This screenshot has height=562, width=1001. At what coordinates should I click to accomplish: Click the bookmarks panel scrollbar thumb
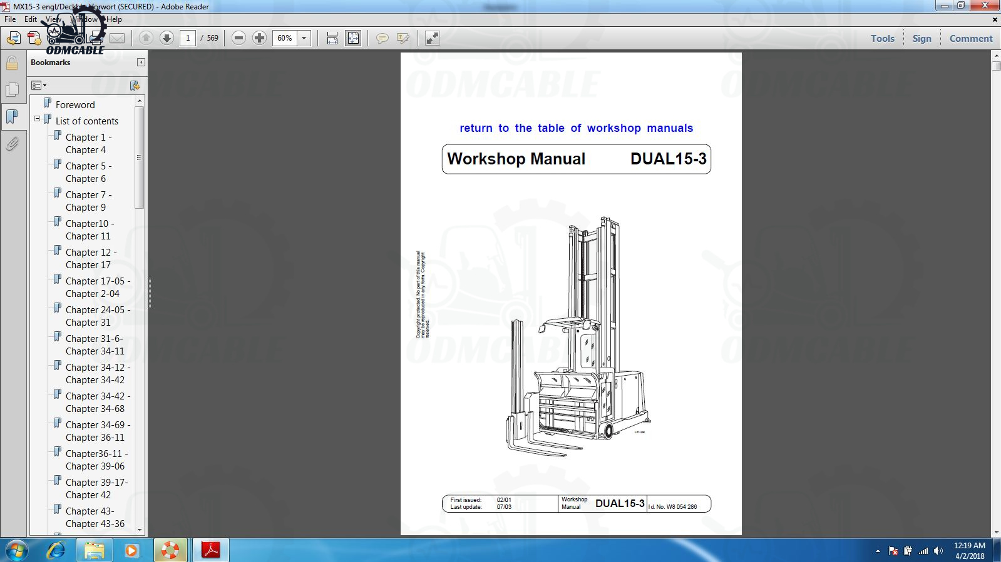(x=140, y=158)
